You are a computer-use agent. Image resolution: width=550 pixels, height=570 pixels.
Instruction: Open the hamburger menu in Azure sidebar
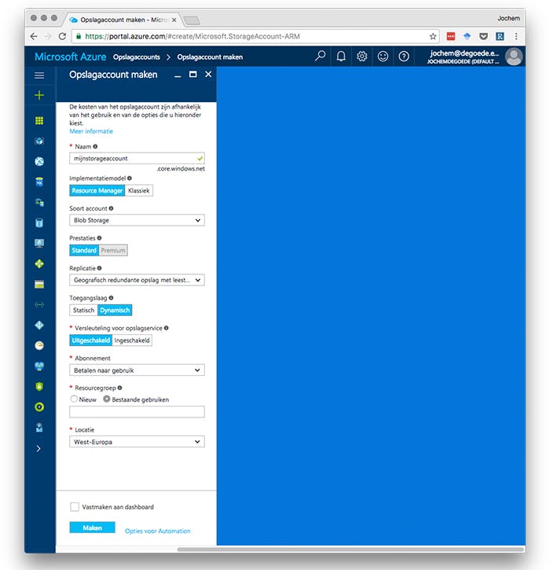[x=39, y=75]
